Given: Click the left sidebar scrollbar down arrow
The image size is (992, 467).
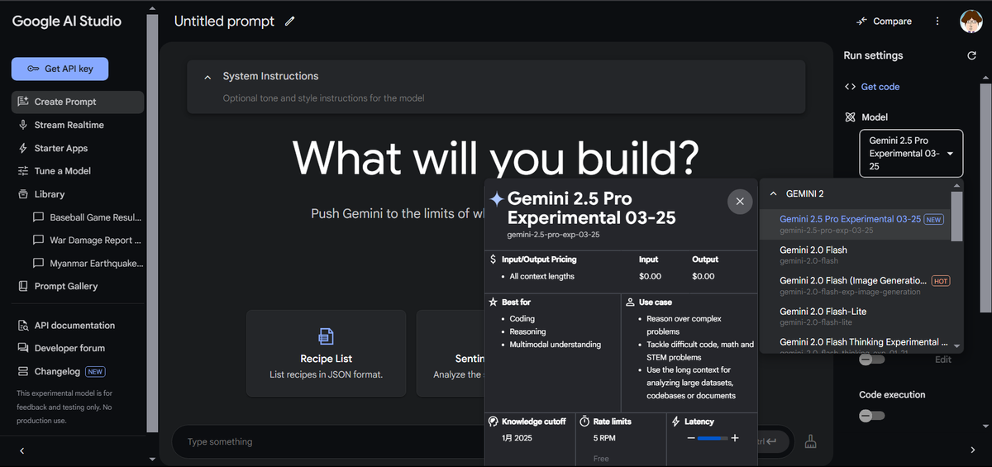Looking at the screenshot, I should [152, 459].
